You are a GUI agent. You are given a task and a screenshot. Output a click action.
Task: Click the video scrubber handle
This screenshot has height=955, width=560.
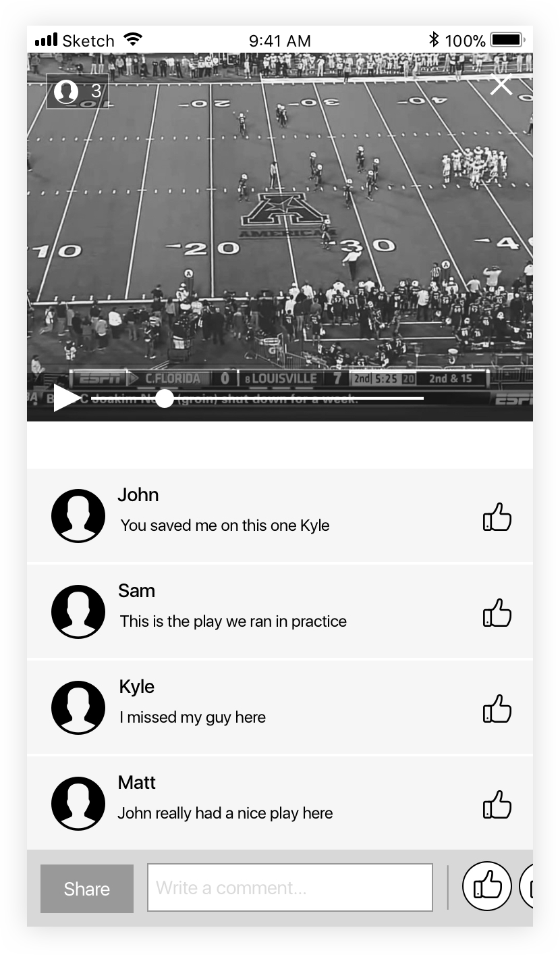[165, 398]
